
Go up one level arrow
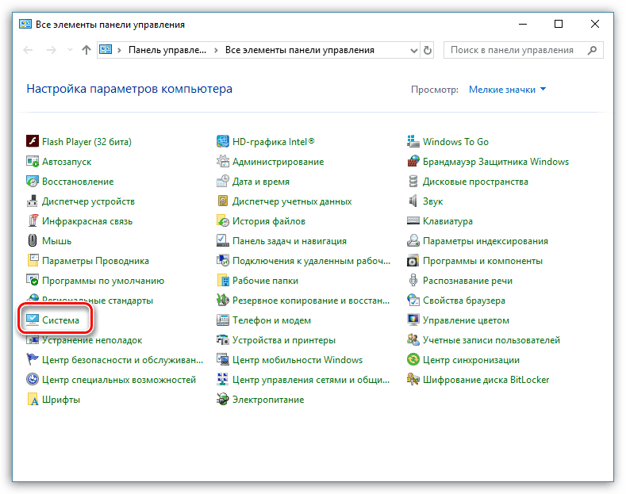tap(86, 50)
